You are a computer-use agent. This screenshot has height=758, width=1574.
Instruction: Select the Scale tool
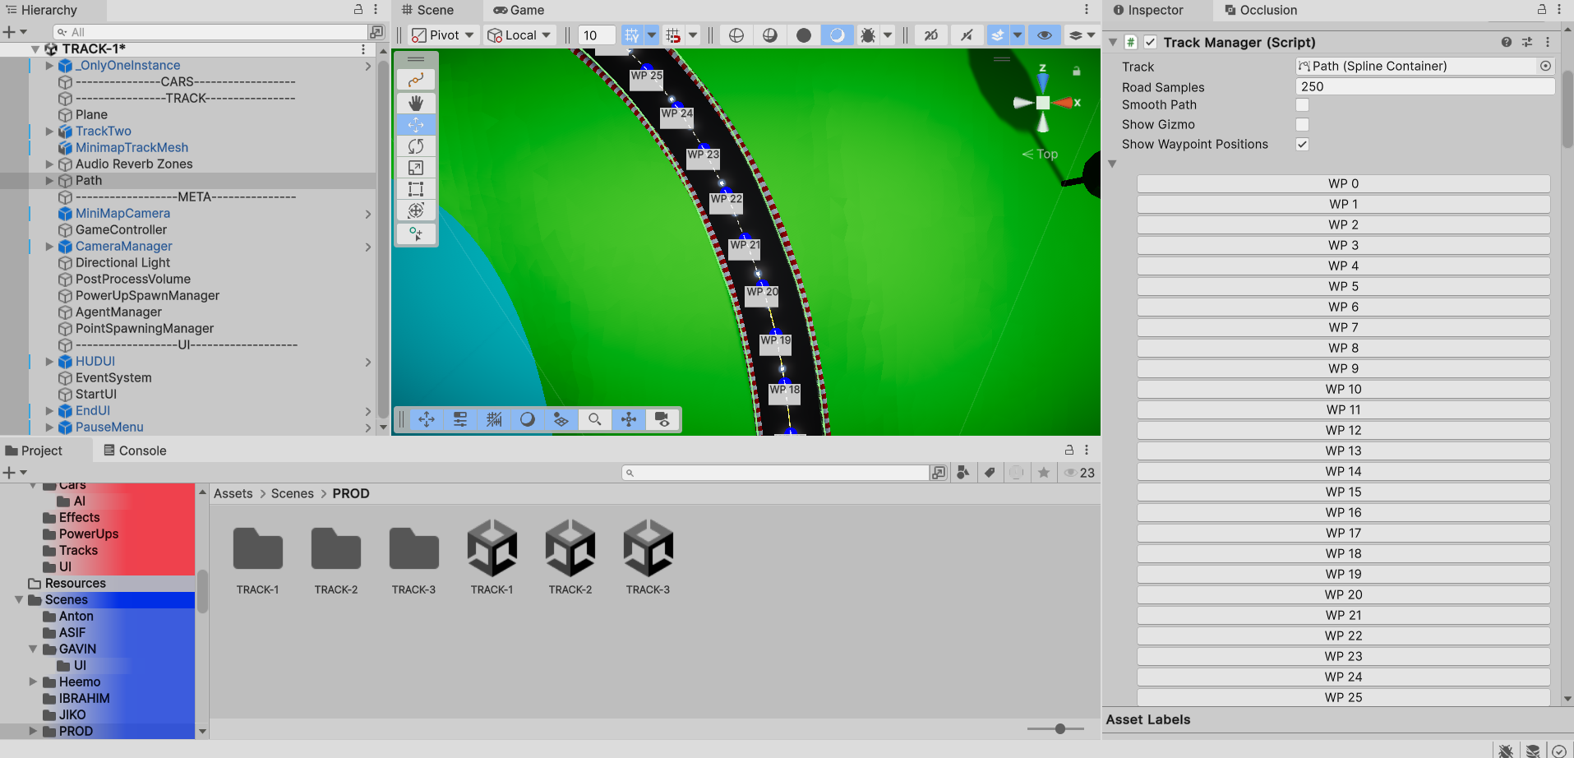416,168
